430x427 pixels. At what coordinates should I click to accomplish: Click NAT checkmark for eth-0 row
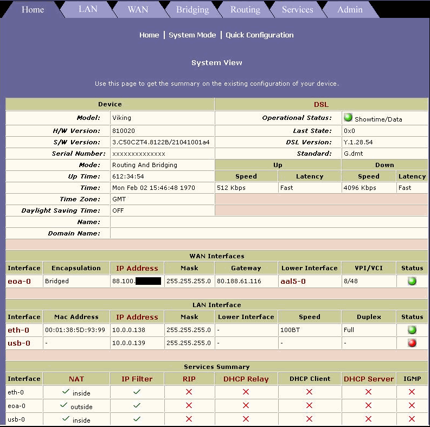click(x=66, y=392)
